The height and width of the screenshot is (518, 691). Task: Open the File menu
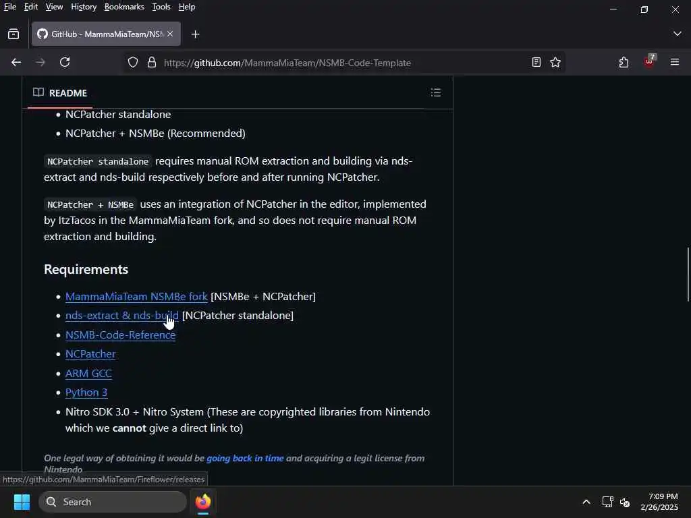click(9, 7)
